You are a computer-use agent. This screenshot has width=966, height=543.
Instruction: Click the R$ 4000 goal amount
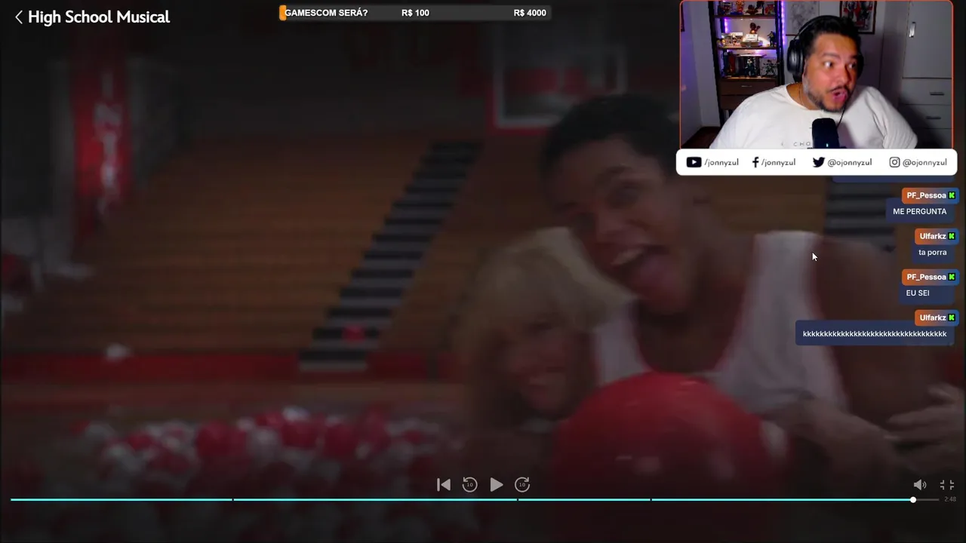[530, 13]
